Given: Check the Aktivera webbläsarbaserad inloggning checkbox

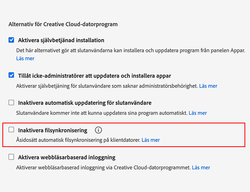Looking at the screenshot, I should tap(11, 157).
